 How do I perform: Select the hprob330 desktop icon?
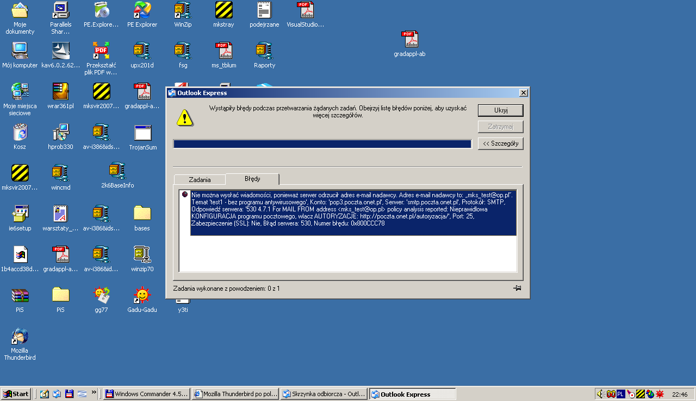61,137
